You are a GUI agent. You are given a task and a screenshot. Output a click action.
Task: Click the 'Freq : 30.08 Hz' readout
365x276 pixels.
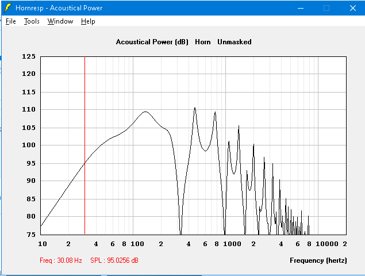pos(61,260)
